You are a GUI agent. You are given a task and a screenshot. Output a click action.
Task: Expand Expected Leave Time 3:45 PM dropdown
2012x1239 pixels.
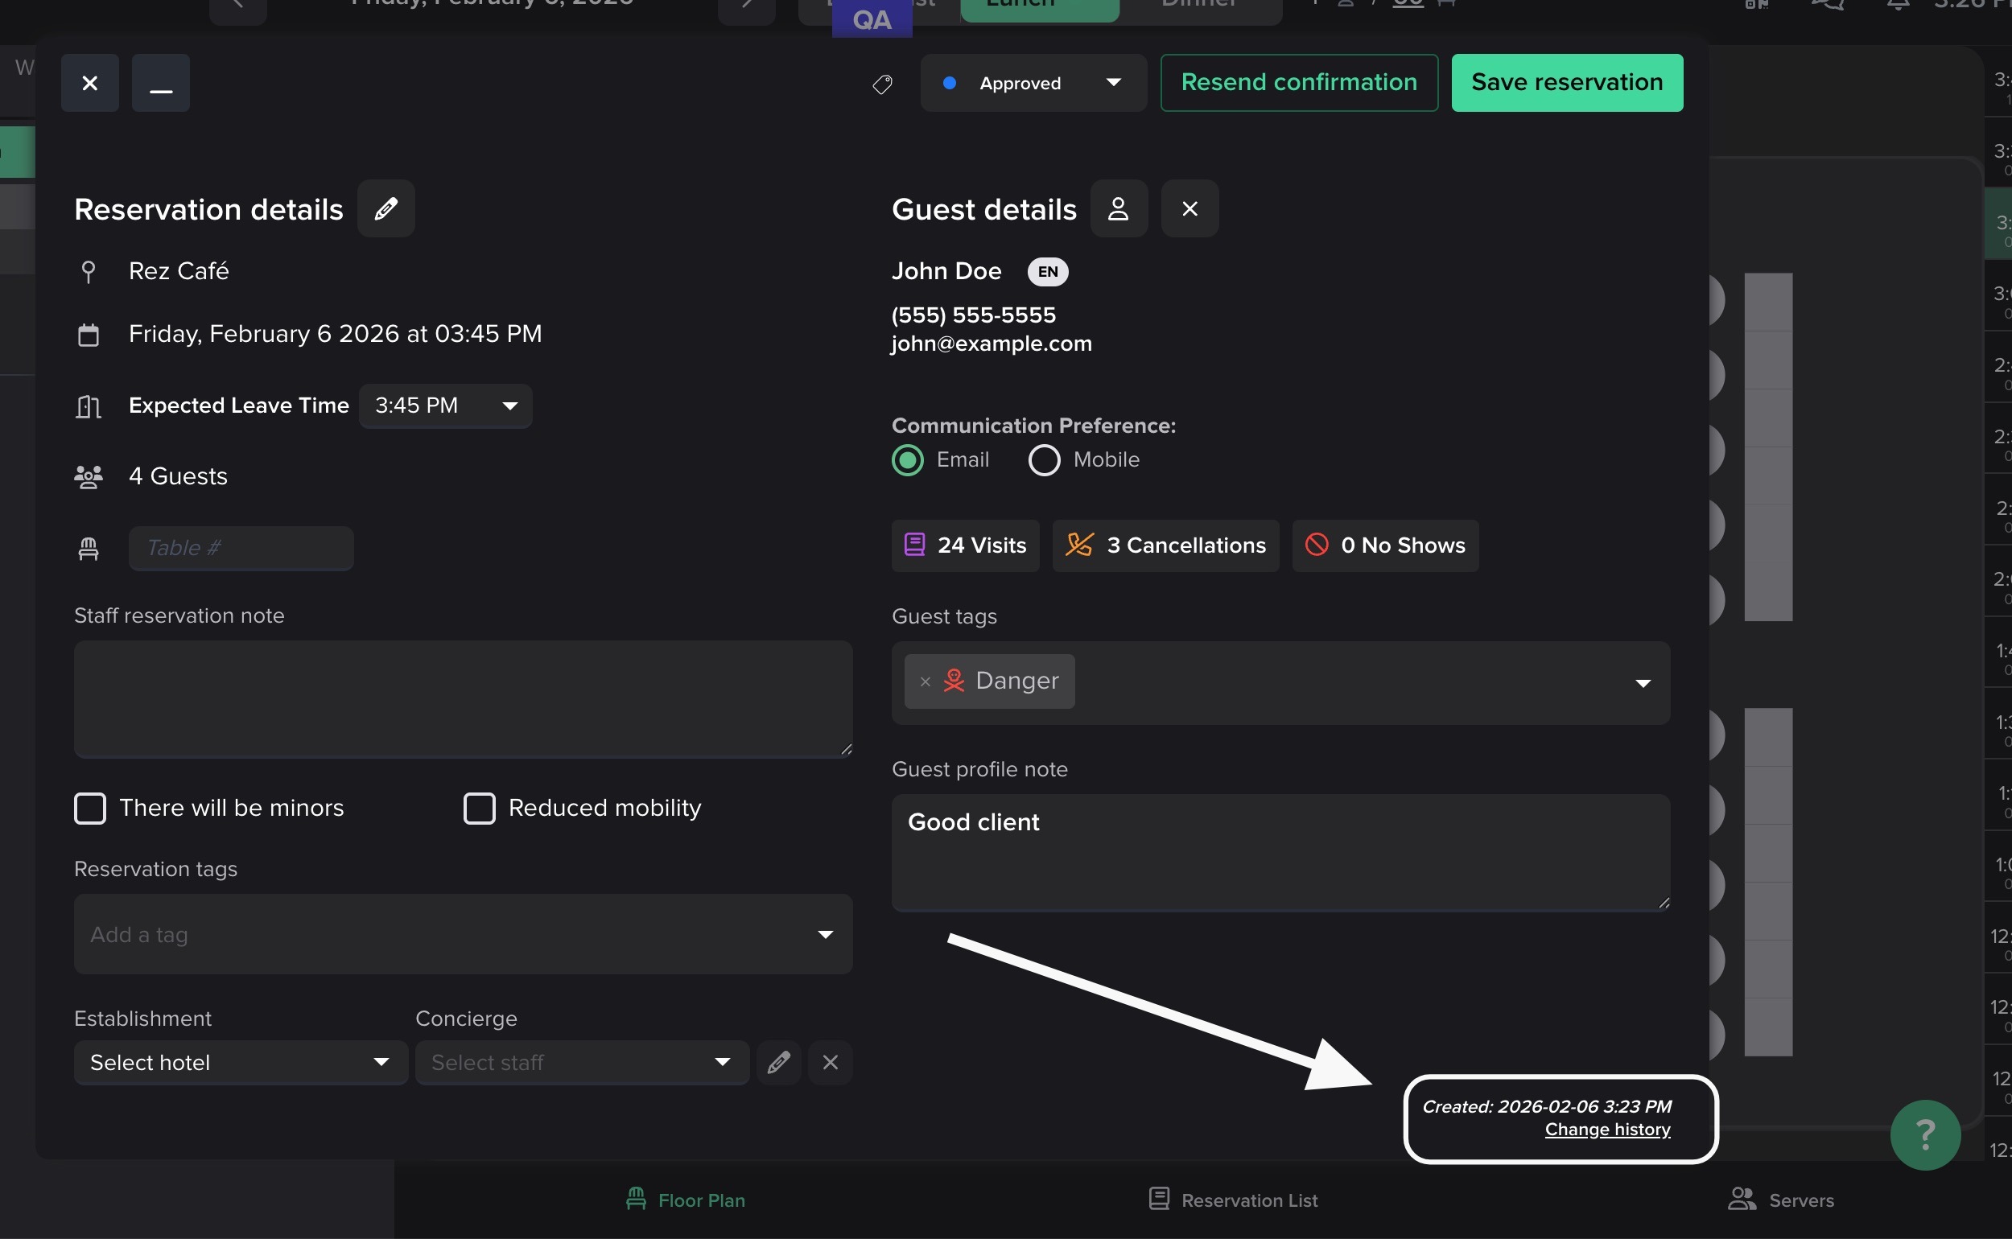pos(445,405)
